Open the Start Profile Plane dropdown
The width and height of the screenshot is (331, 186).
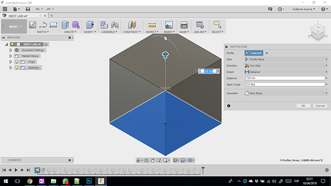[286, 59]
